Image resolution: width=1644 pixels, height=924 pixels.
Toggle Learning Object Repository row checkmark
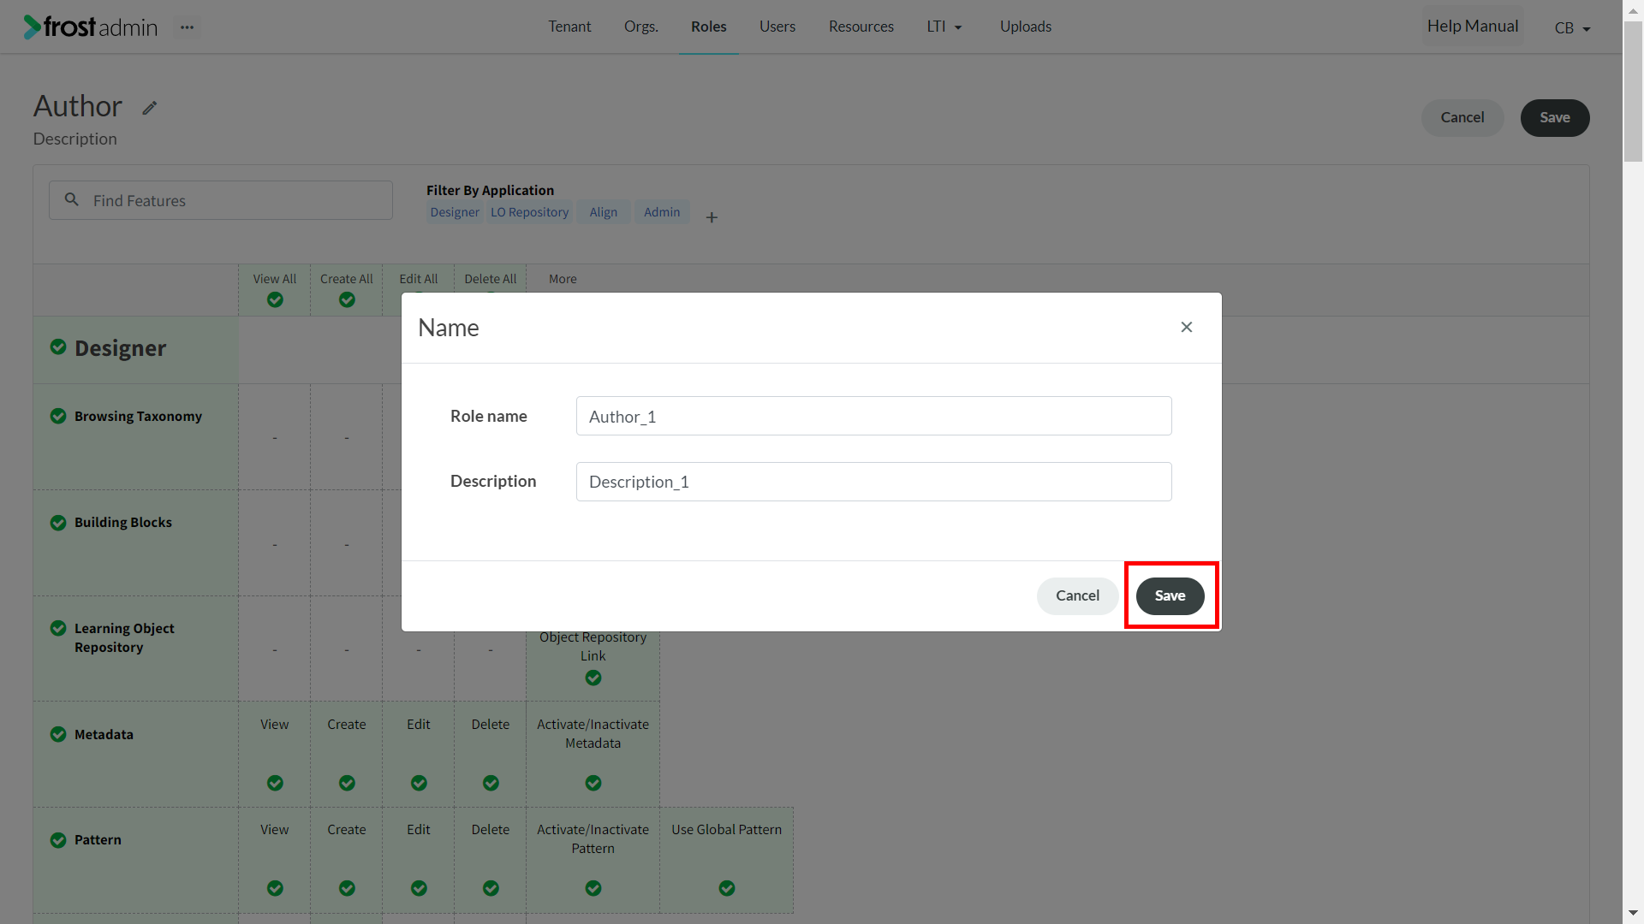[58, 628]
